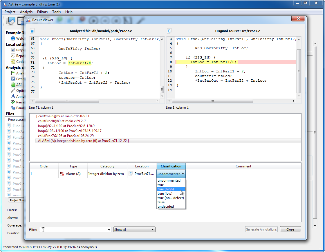The height and width of the screenshot is (252, 325).
Task: Open the Classification combo box showing uncommented
Action: click(171, 174)
